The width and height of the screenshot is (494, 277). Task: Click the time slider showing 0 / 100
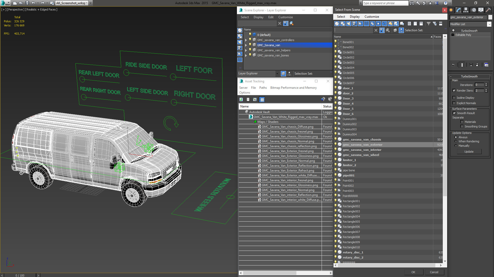(20, 275)
